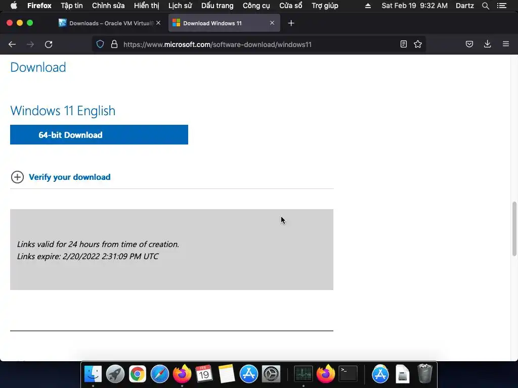Open the Apple menu
The height and width of the screenshot is (388, 518).
[14, 6]
